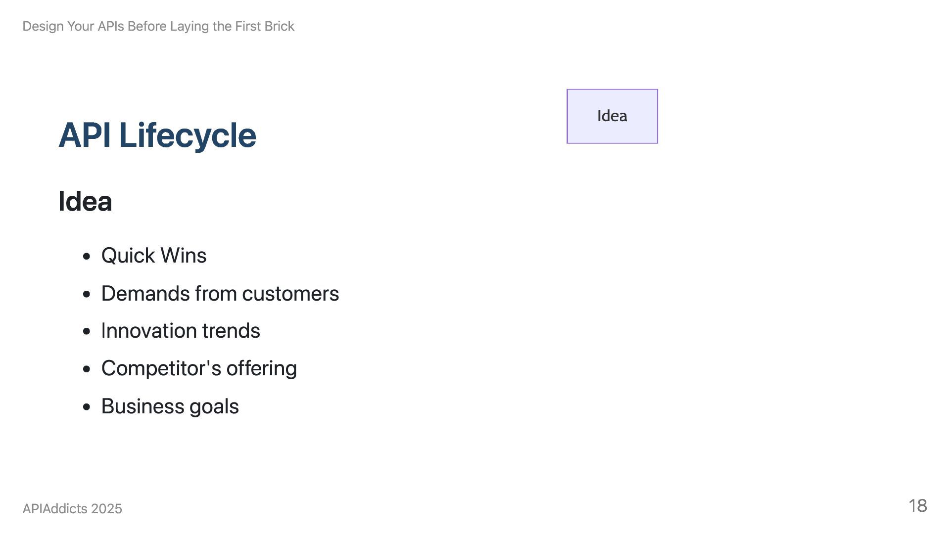Click the word 'Brick' in the header

click(280, 26)
